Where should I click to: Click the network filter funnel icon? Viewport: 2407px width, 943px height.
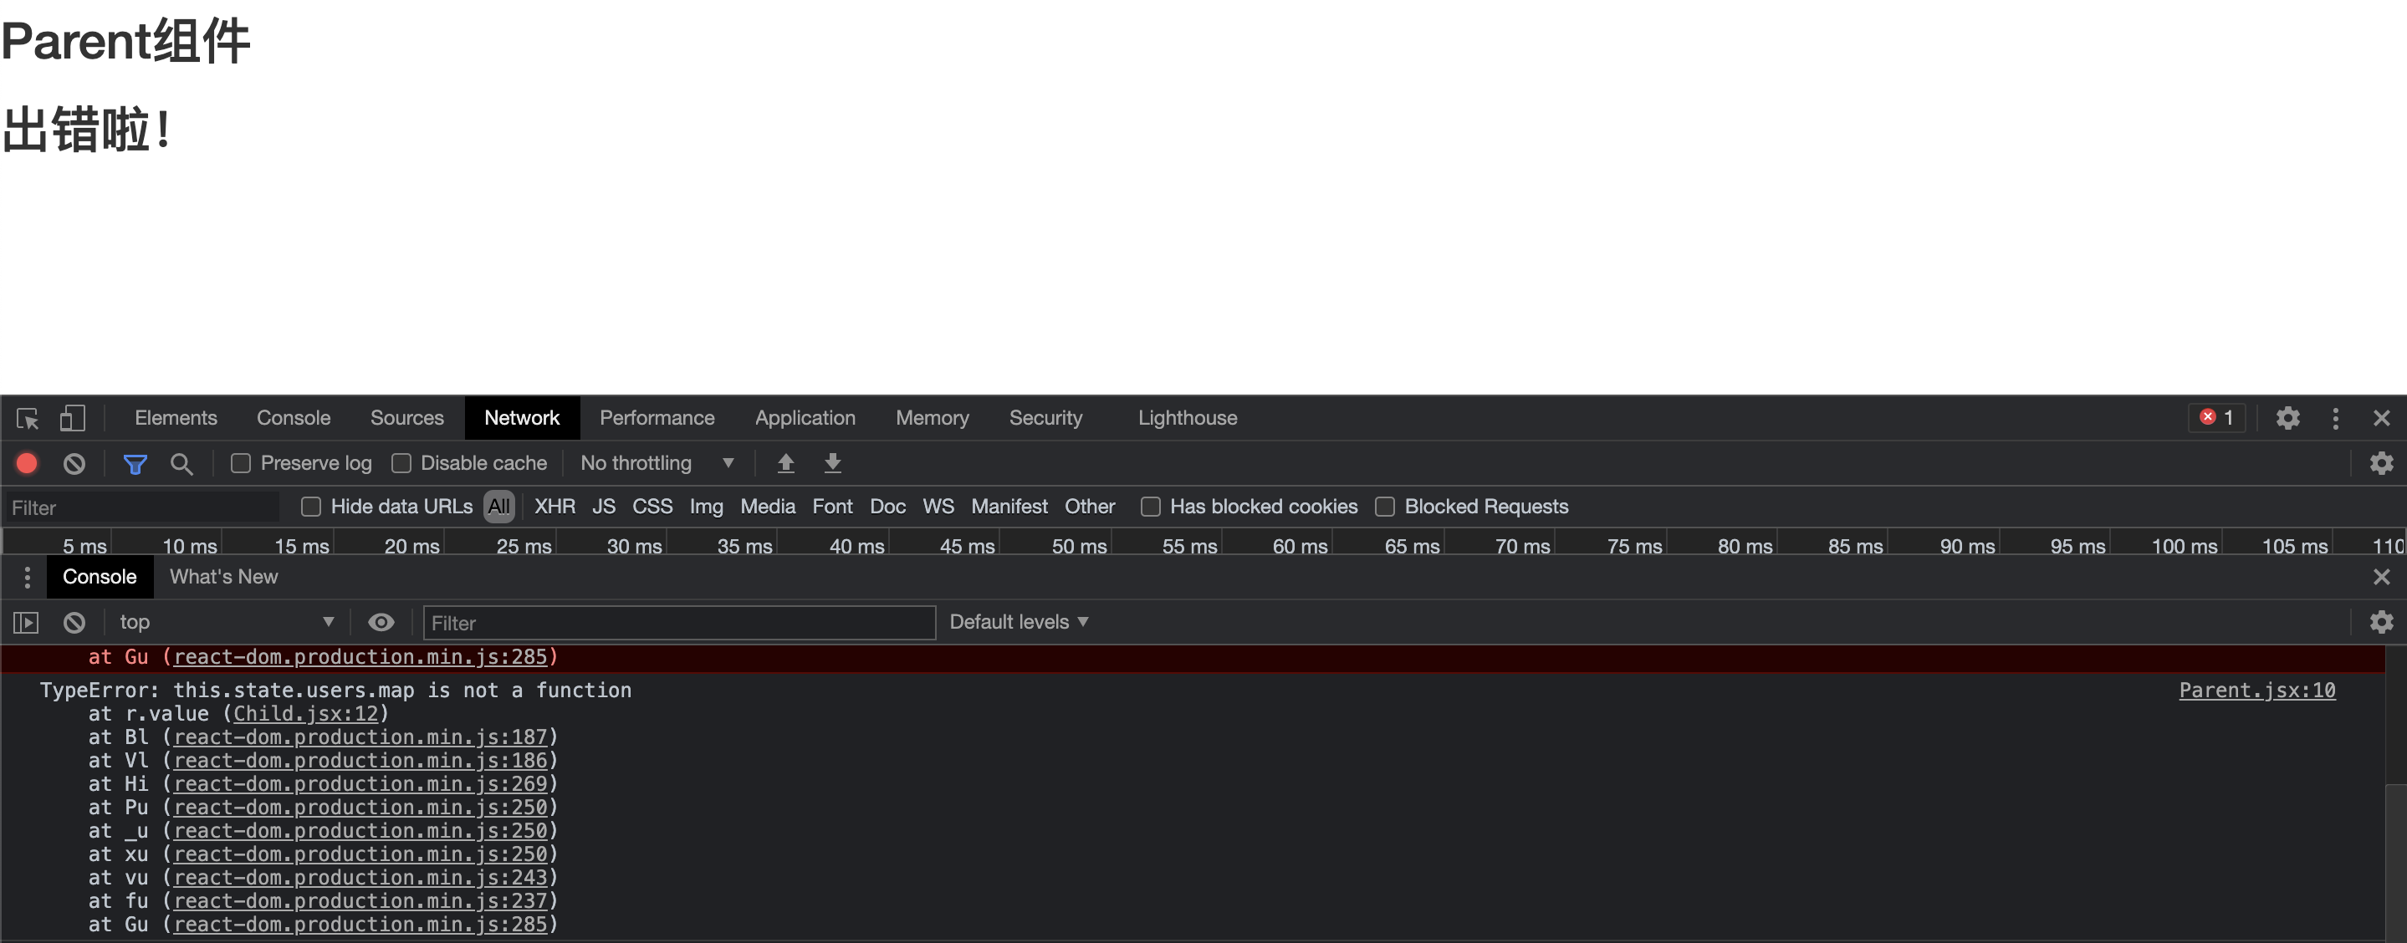[135, 464]
